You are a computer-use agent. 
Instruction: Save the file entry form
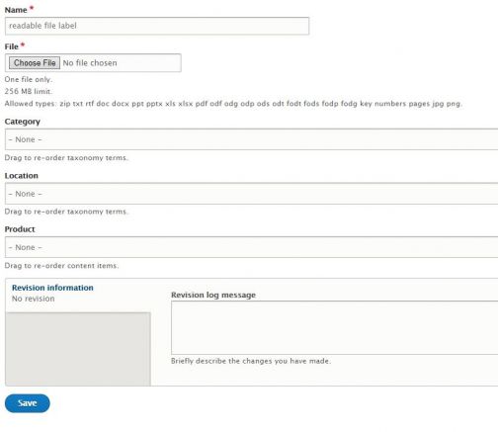(x=28, y=403)
